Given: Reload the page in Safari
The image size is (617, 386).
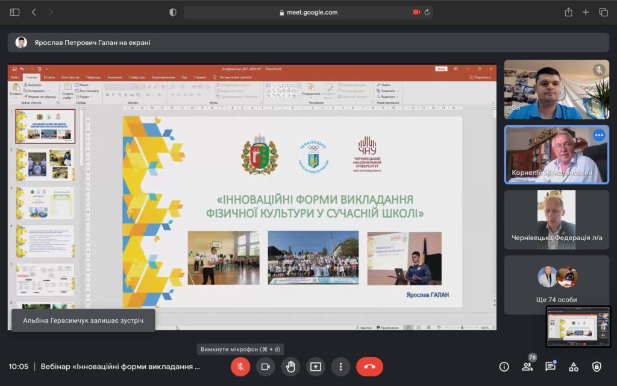Looking at the screenshot, I should click(x=427, y=12).
